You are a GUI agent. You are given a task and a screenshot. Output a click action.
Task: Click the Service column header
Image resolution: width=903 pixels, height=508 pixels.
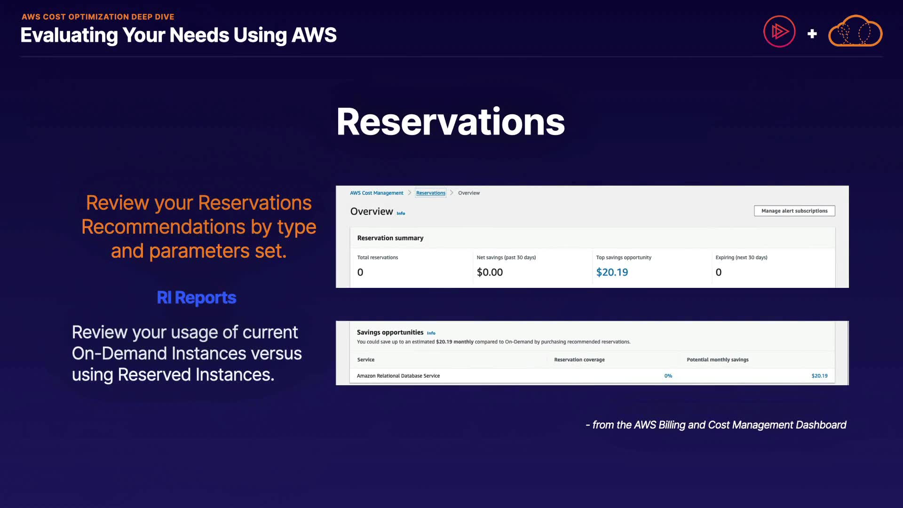(365, 360)
